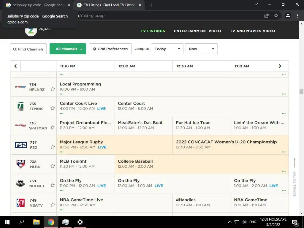304x228 pixels.
Task: Open the notification center icon
Action: pos(295,222)
